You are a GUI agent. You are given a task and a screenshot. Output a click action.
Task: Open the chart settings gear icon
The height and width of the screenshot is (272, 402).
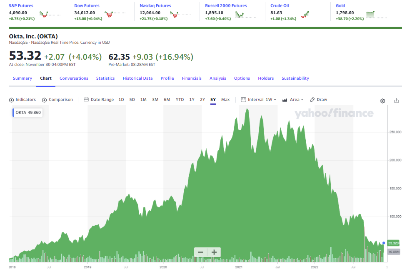pos(382,101)
